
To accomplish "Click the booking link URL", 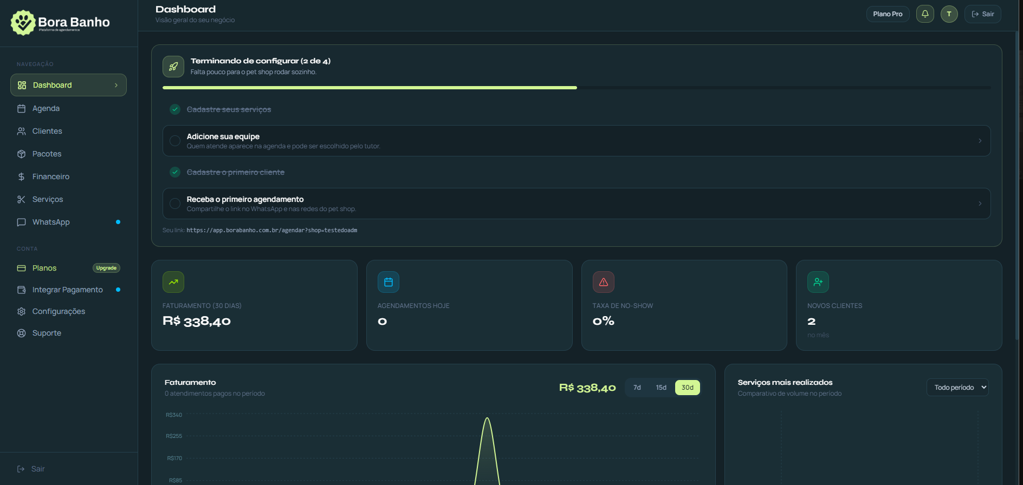I will click(271, 230).
